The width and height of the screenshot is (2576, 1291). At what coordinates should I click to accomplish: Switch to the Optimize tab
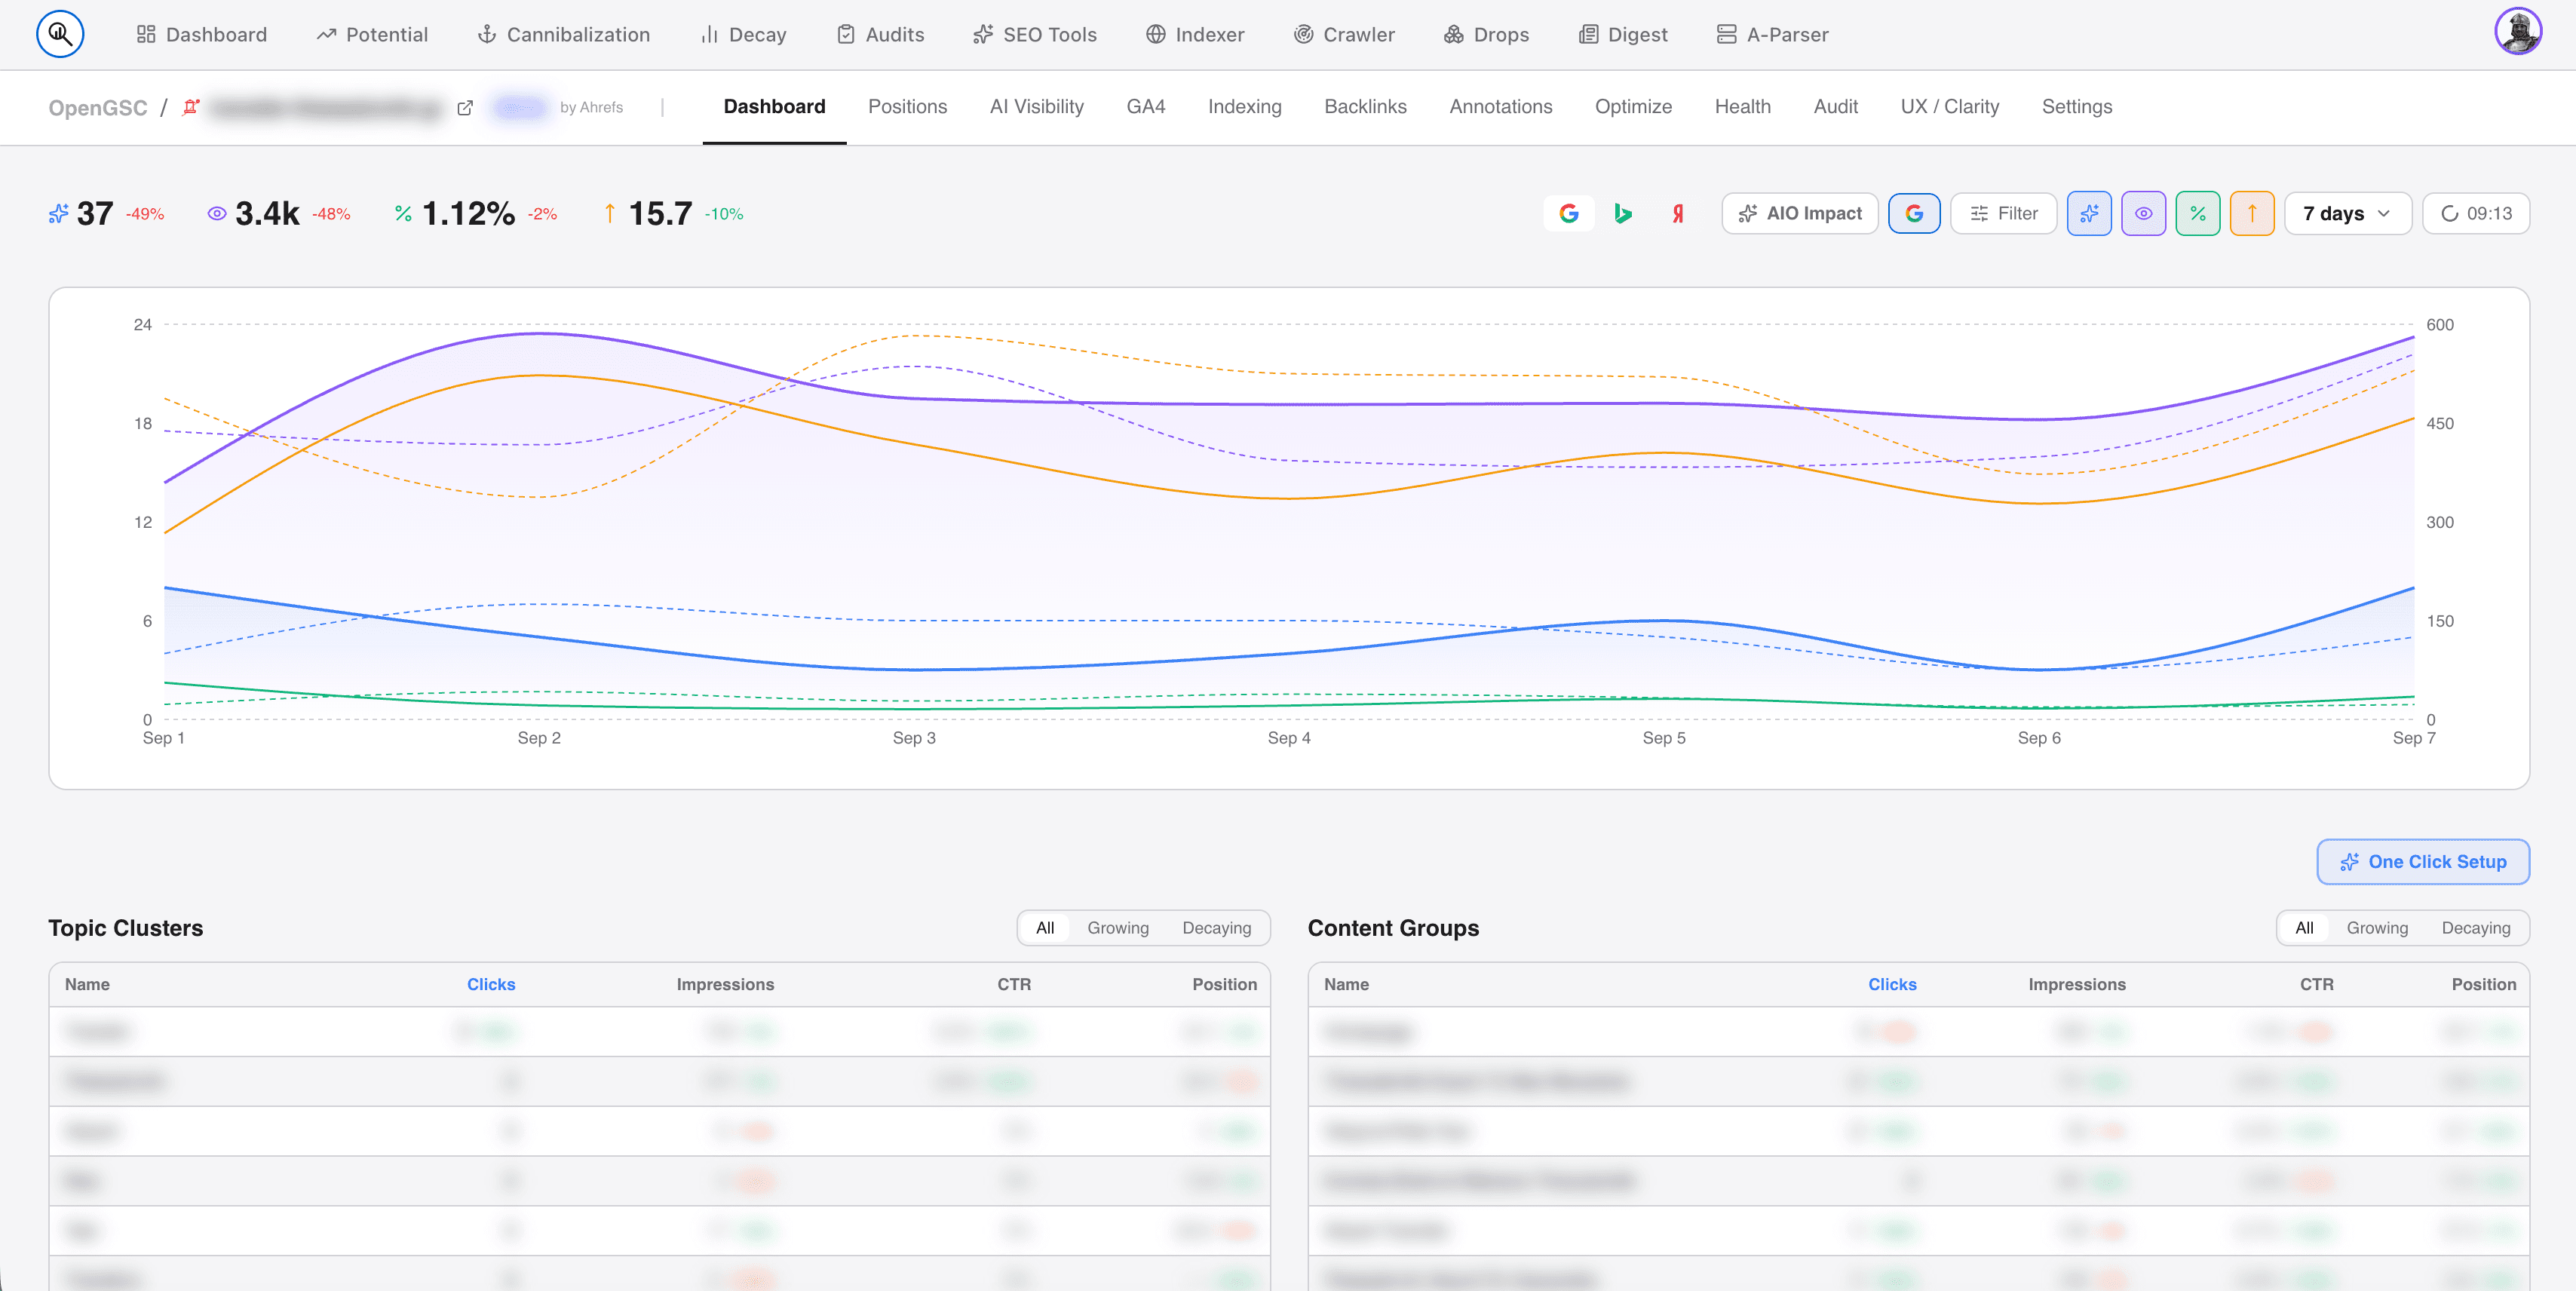click(x=1633, y=106)
